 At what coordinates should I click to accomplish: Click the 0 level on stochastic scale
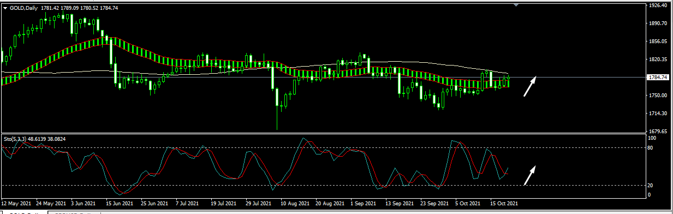(650, 195)
